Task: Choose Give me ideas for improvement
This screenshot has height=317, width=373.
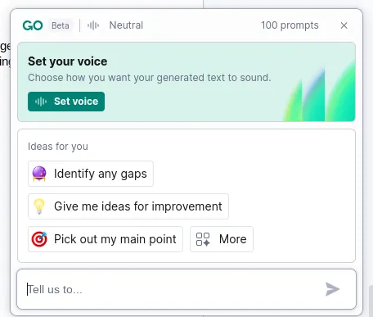Action: coord(128,206)
